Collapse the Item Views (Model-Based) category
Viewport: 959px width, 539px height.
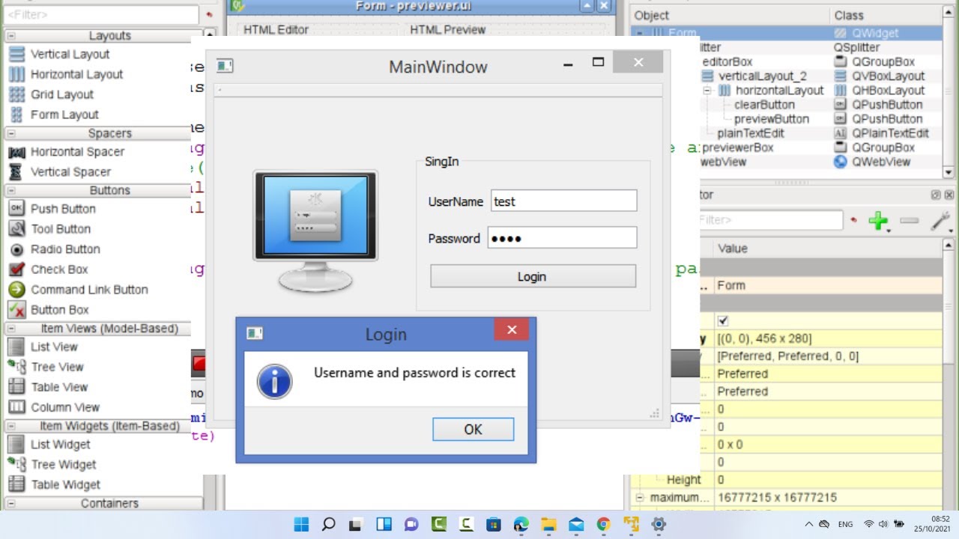click(10, 329)
